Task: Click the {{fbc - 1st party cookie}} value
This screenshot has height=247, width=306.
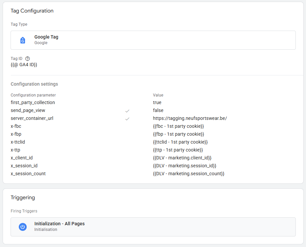Action: click(x=179, y=126)
